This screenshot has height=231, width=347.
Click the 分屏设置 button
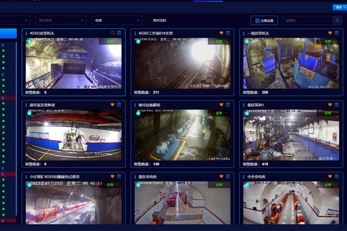click(x=264, y=20)
